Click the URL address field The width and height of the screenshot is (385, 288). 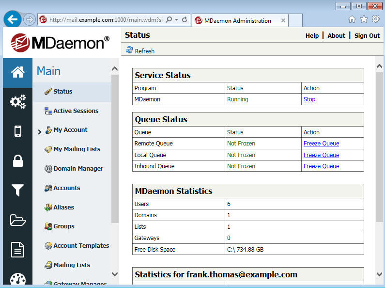point(106,20)
